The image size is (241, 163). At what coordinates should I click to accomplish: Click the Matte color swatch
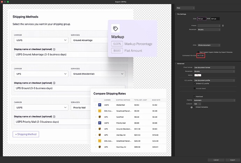pos(198,75)
